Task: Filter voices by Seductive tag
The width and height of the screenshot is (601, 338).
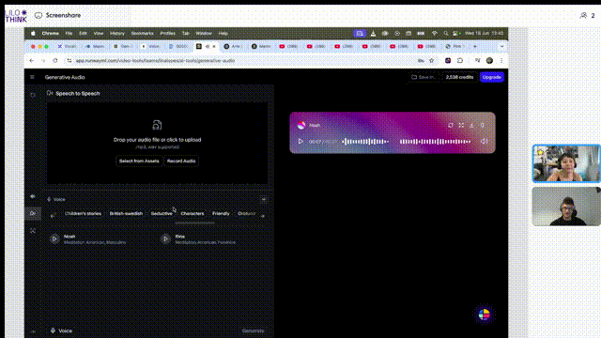Action: (162, 213)
